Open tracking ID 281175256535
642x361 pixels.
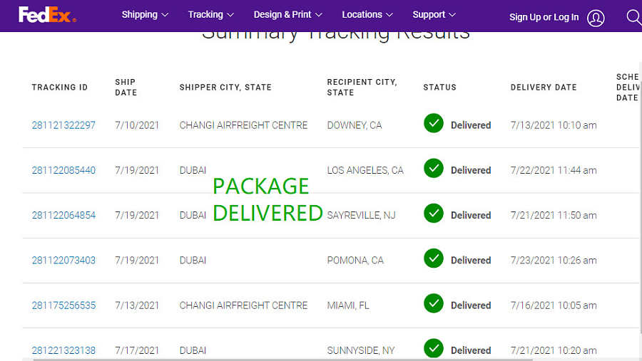(x=63, y=305)
